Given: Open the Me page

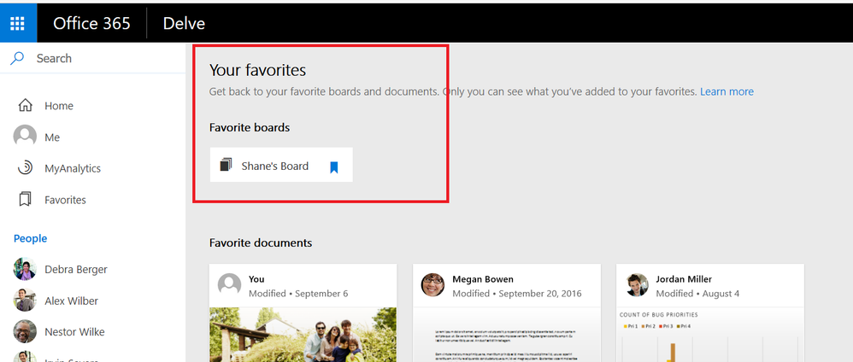Looking at the screenshot, I should [x=52, y=137].
